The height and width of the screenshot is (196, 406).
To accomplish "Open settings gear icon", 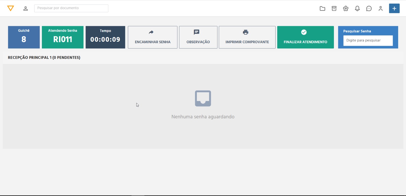I will click(x=346, y=9).
